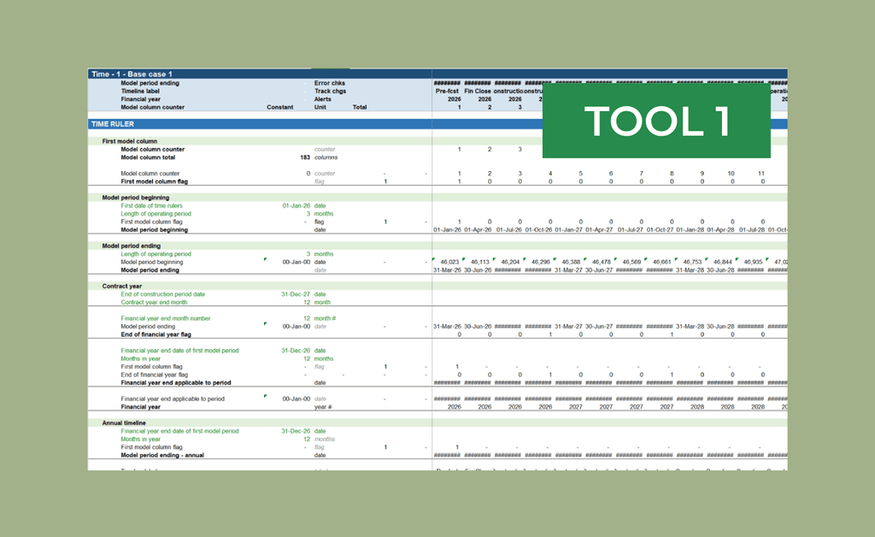The height and width of the screenshot is (537, 875).
Task: Select '01-Apr-26' in Model period beginning row
Action: 478,230
